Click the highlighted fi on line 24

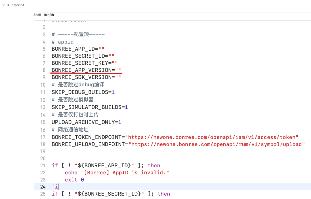pos(54,187)
